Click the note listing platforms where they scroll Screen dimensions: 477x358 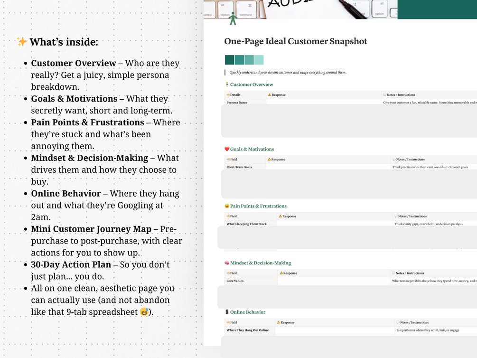[x=428, y=330]
